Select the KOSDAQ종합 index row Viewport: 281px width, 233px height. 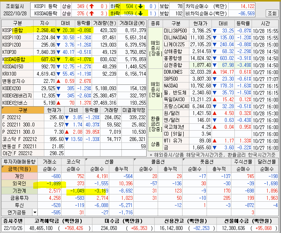tap(74, 59)
